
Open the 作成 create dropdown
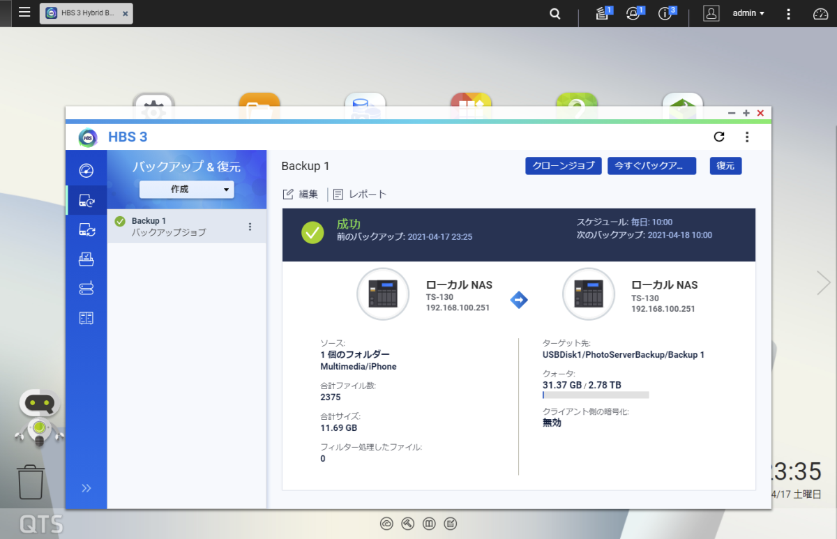pos(187,189)
